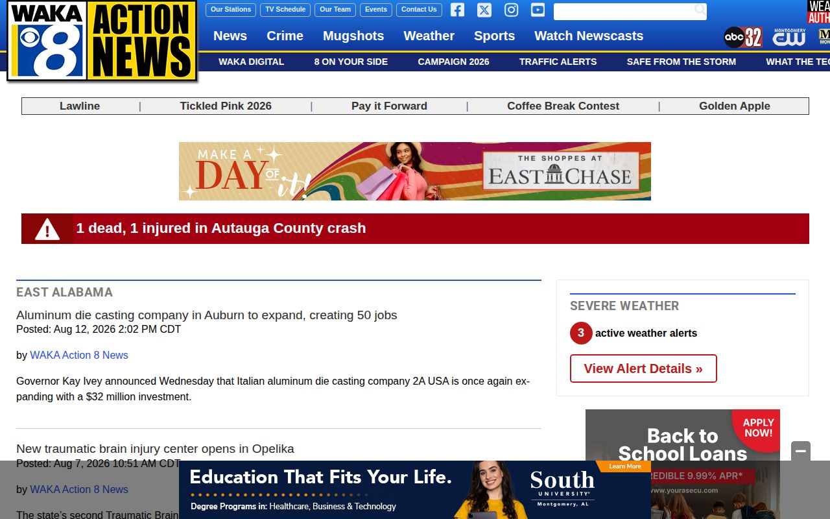Select SAFE FROM THE STORM in the subnav
Screen dimensions: 830x519
click(x=682, y=62)
